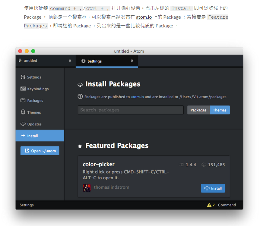260x226 pixels.
Task: Open thomaslindstrom author link
Action: coord(112,187)
